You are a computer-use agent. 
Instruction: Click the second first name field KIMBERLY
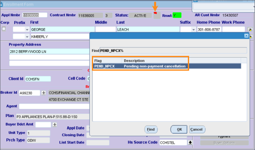coord(60,37)
